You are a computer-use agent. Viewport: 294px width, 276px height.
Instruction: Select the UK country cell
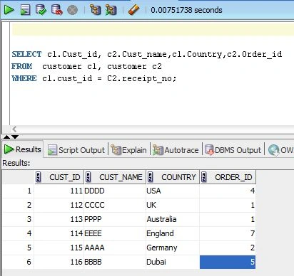coord(173,205)
